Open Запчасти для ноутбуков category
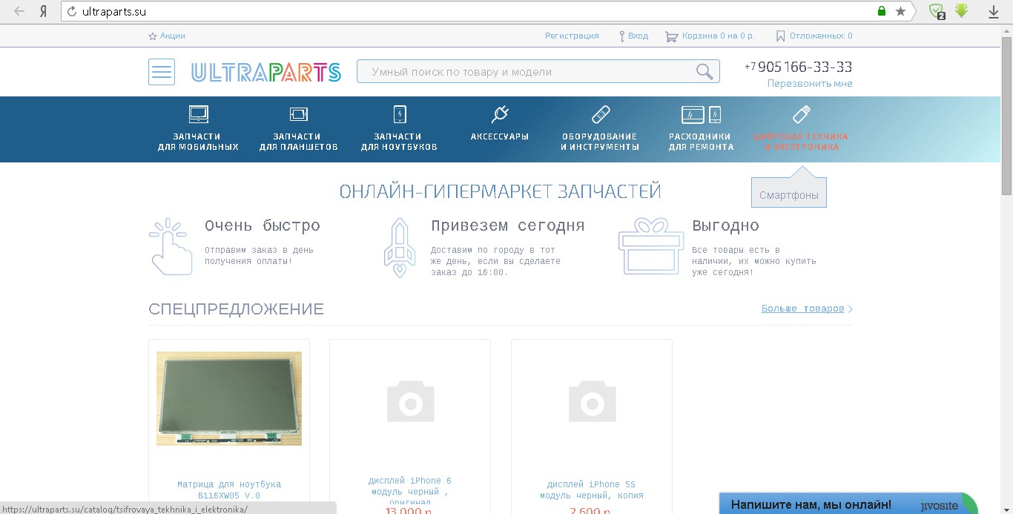This screenshot has width=1013, height=514. [x=399, y=128]
